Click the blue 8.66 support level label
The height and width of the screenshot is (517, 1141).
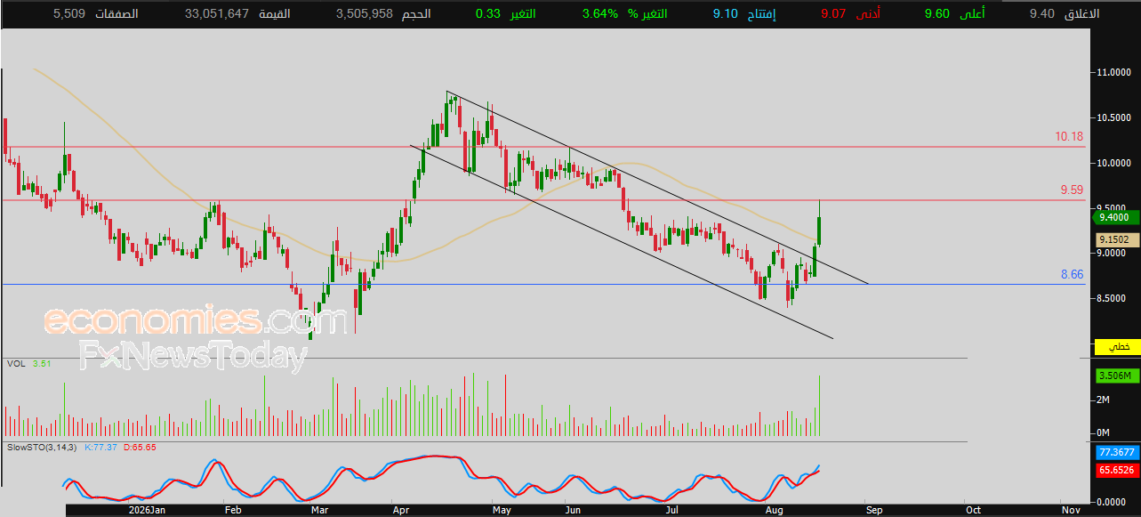[1073, 275]
